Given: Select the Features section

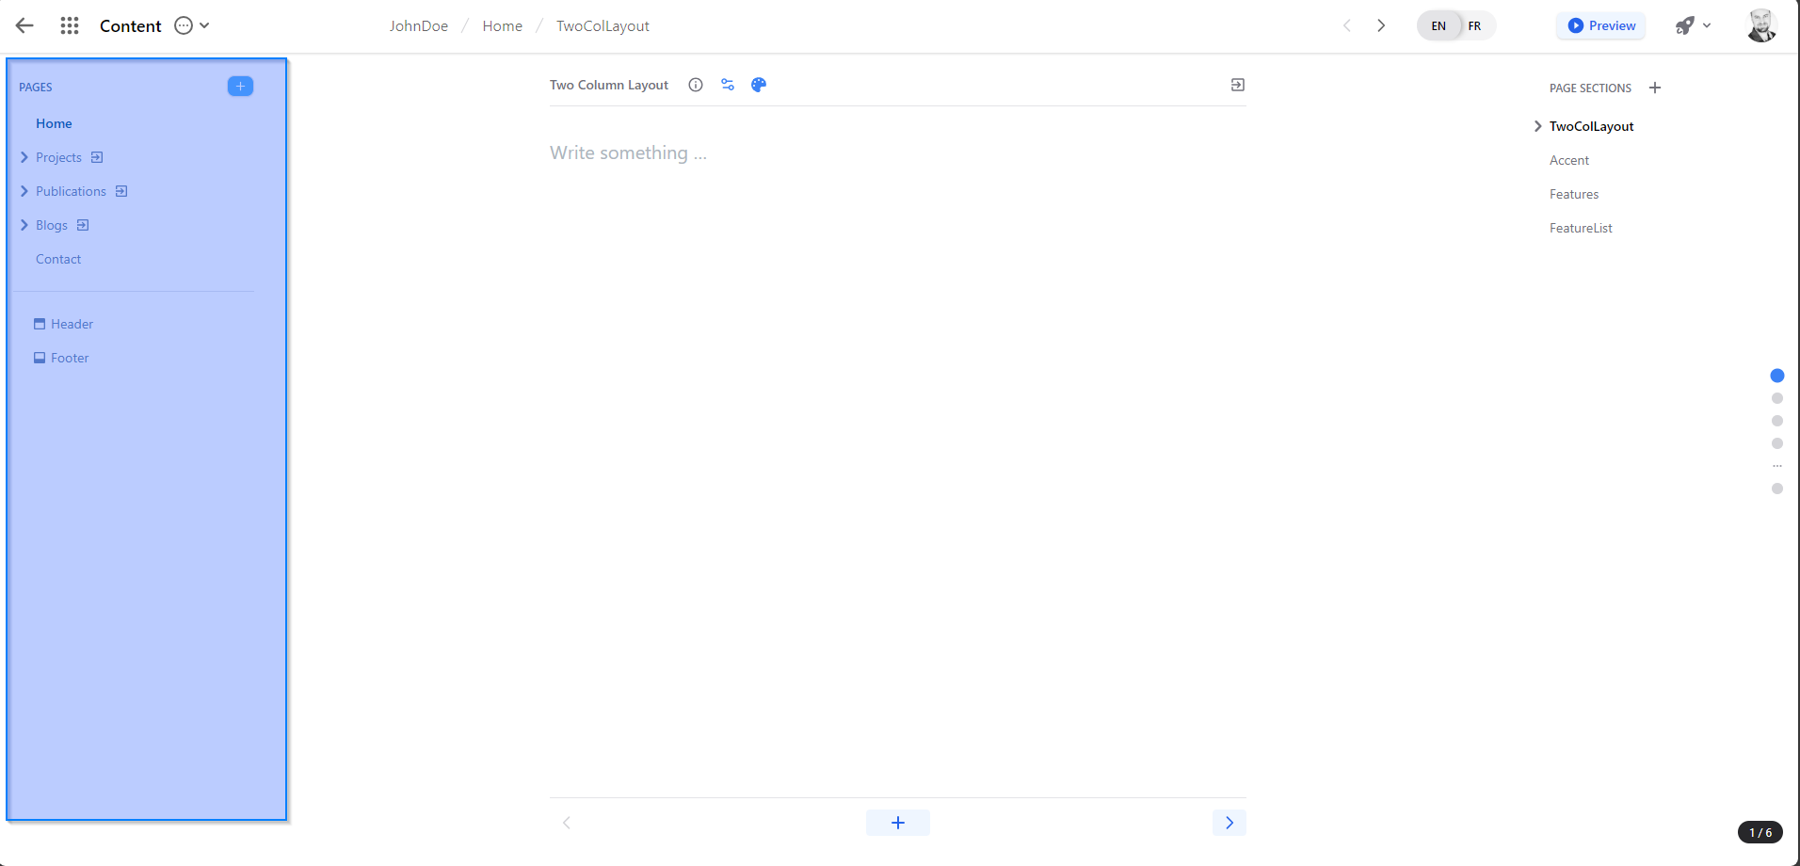Looking at the screenshot, I should point(1574,194).
